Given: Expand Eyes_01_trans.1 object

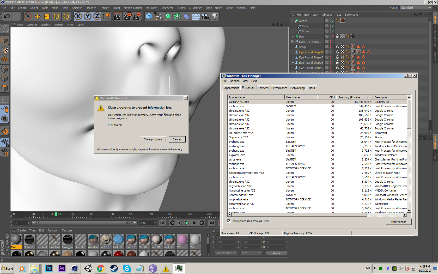Looking at the screenshot, I should tap(292, 41).
